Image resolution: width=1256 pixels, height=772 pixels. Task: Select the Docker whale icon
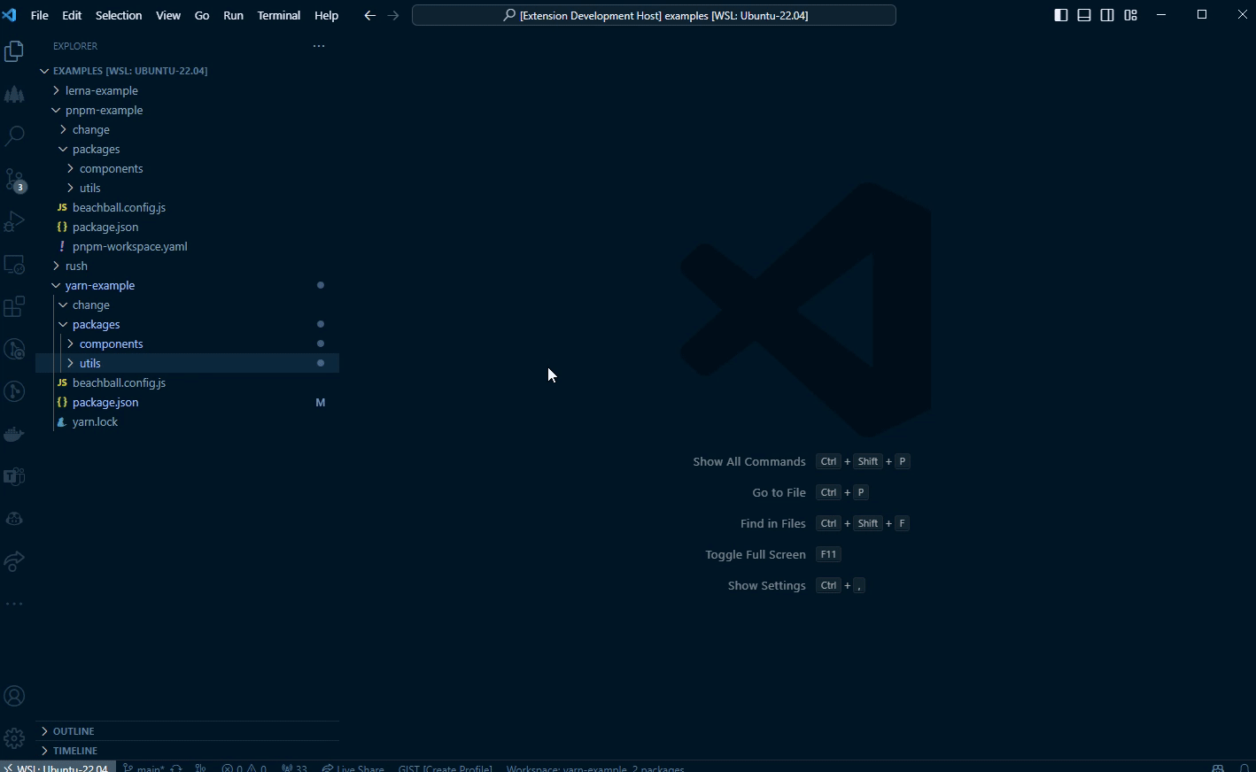point(14,434)
